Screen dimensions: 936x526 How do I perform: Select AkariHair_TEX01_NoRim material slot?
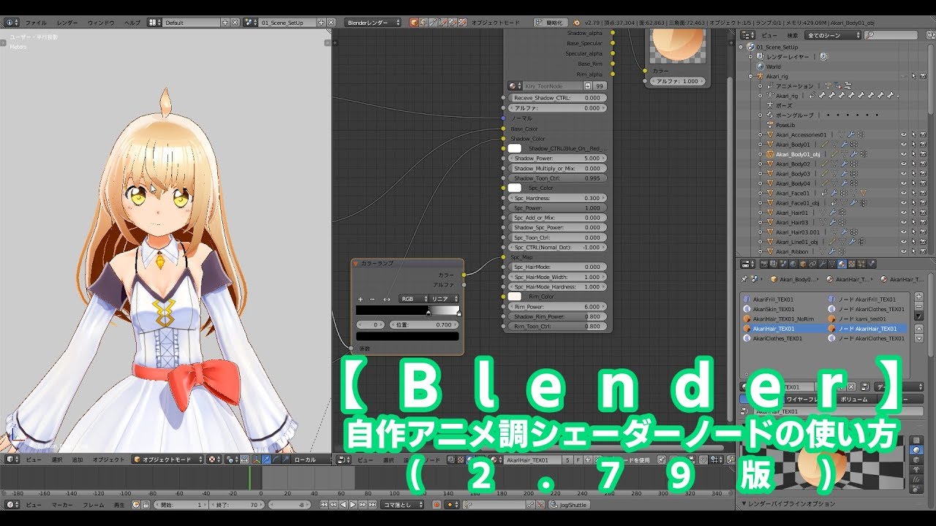tap(783, 319)
